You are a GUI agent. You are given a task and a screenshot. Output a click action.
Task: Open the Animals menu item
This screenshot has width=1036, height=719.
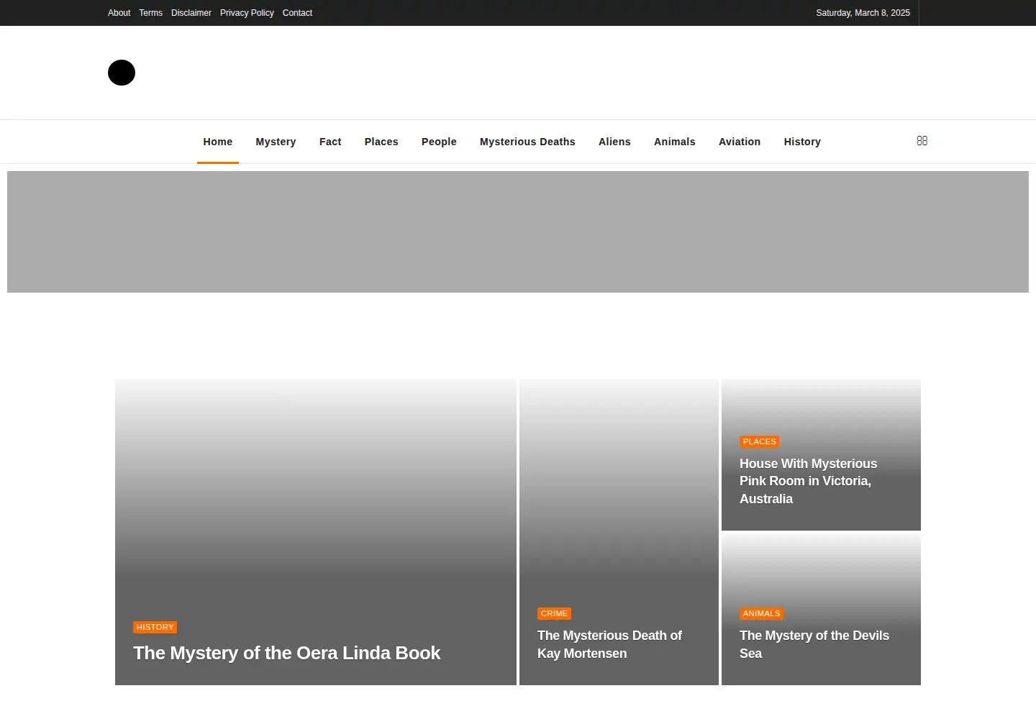[x=675, y=142]
